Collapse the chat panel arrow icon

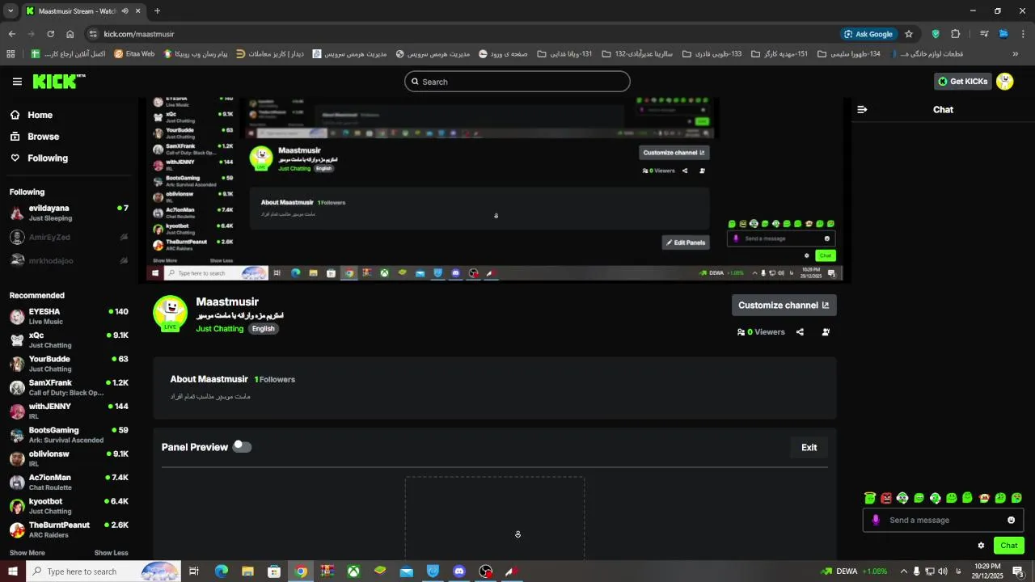pyautogui.click(x=862, y=109)
